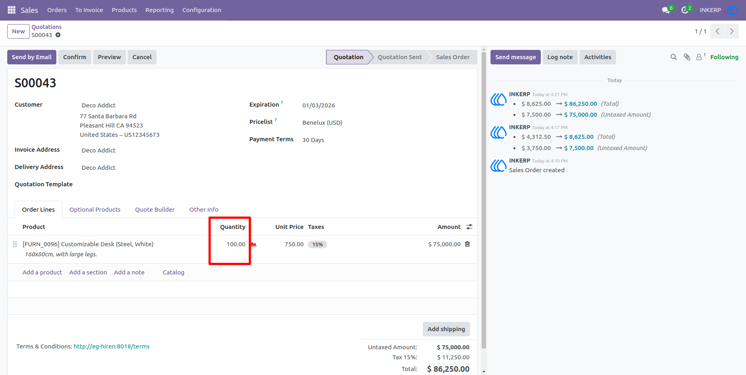Viewport: 746px width, 375px height.
Task: Open the Configuration menu
Action: tap(202, 10)
